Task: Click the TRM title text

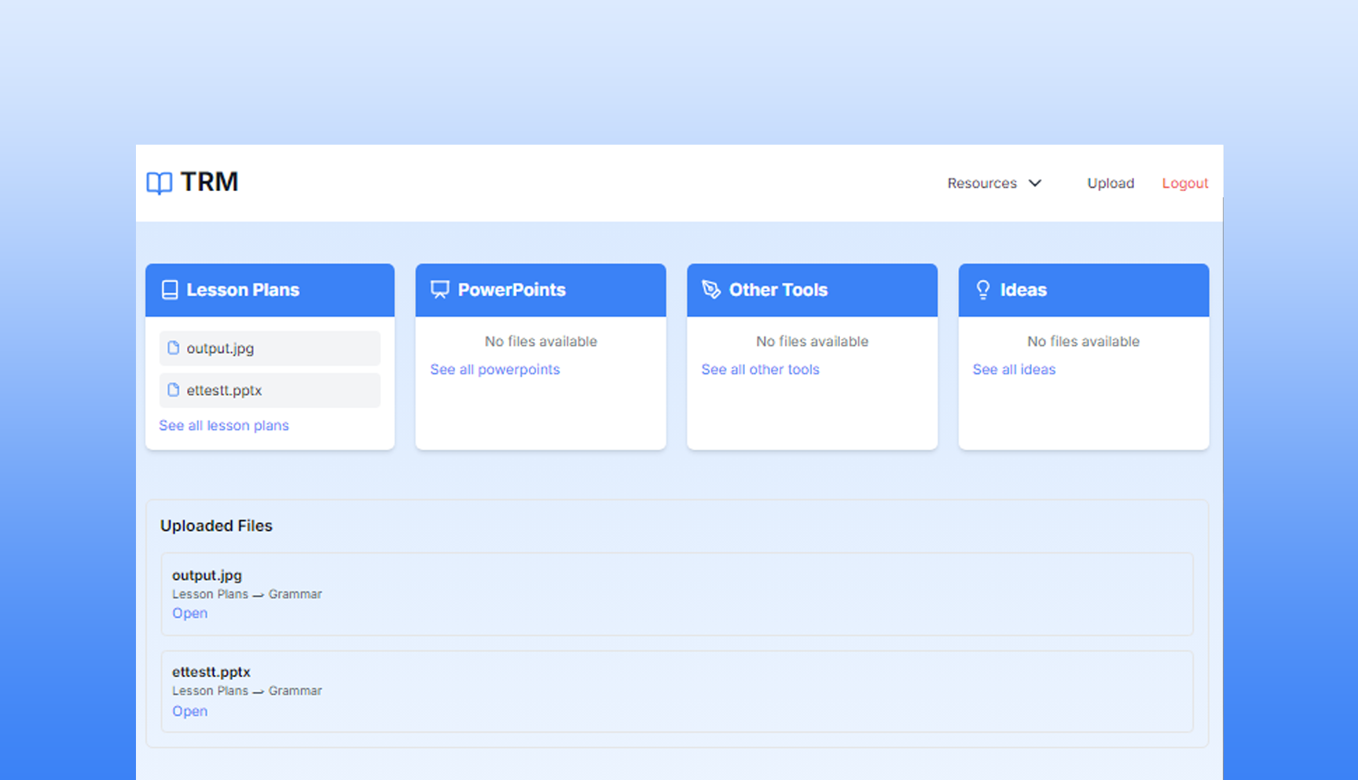Action: pyautogui.click(x=209, y=182)
